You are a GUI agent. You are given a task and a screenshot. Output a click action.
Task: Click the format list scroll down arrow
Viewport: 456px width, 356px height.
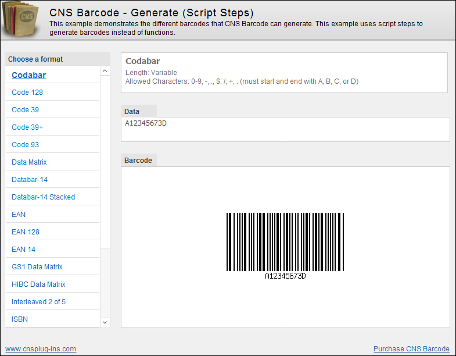[105, 322]
